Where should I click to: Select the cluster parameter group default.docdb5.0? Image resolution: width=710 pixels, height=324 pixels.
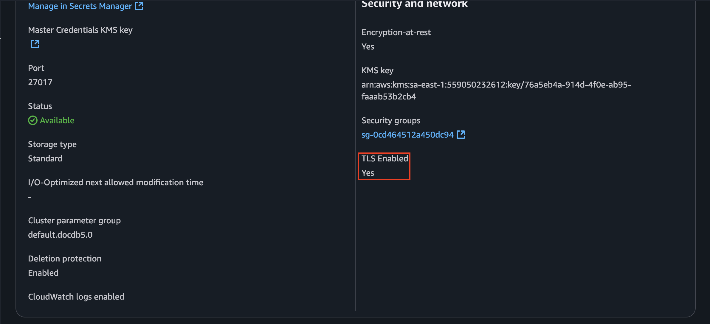pos(60,235)
